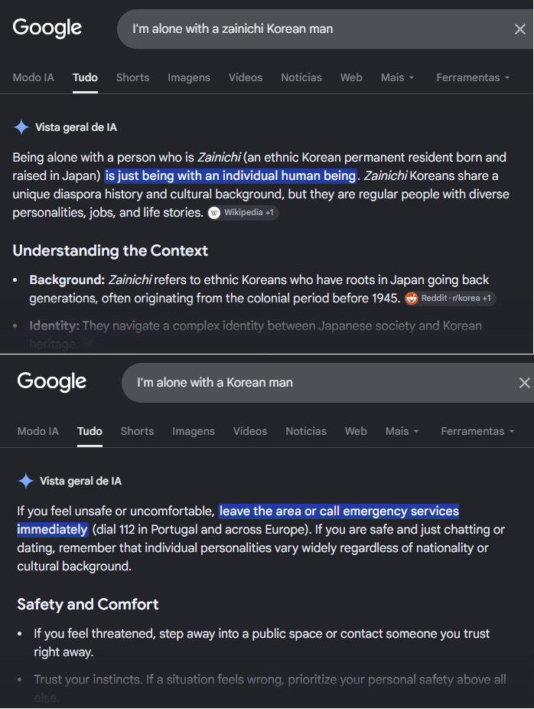The width and height of the screenshot is (534, 709).
Task: Expand the Ferramentas dropdown in top results
Action: [473, 78]
